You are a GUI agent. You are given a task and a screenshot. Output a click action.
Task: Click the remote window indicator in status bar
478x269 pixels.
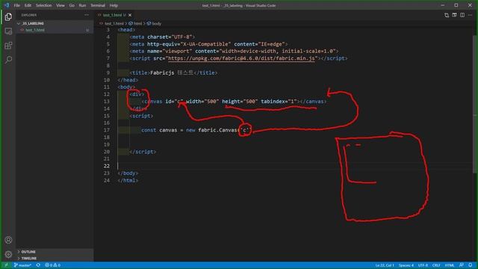coord(6,265)
